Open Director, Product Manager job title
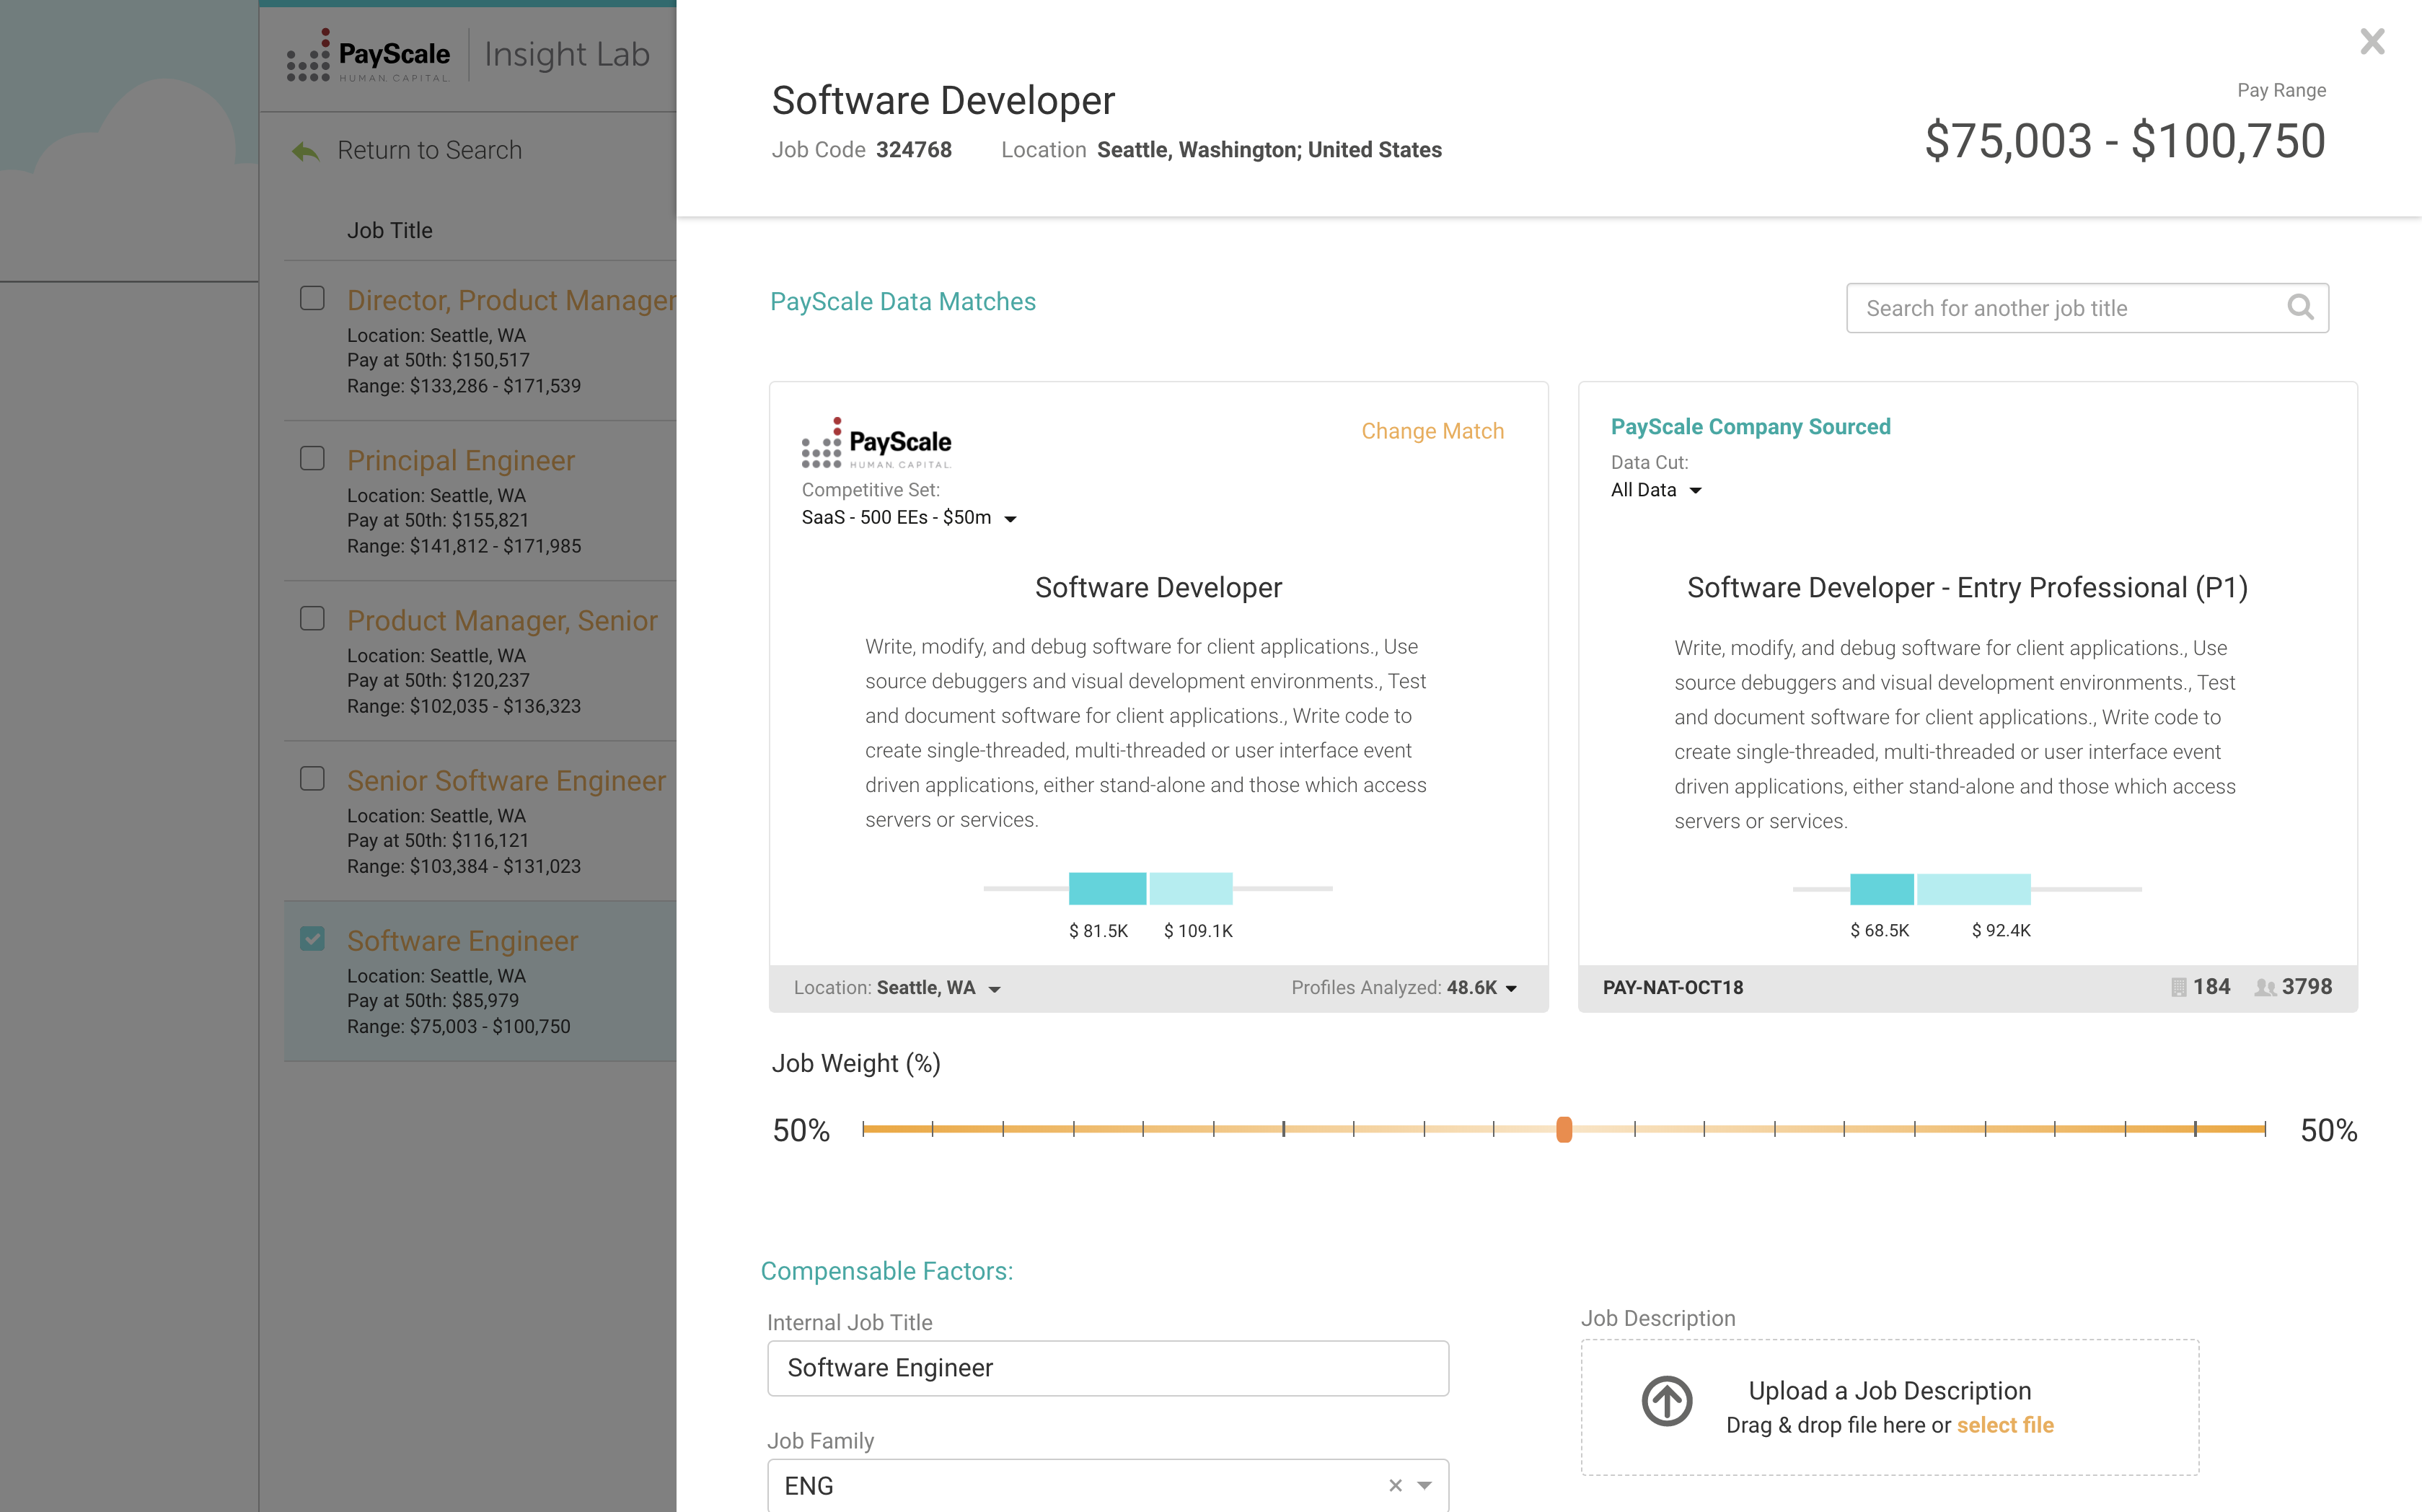Screen dimensions: 2422x1512 click(511, 300)
